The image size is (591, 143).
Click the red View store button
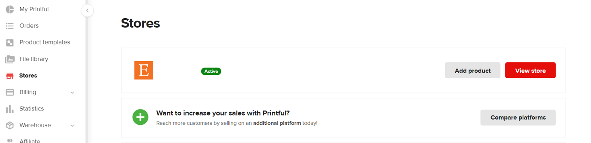point(530,70)
